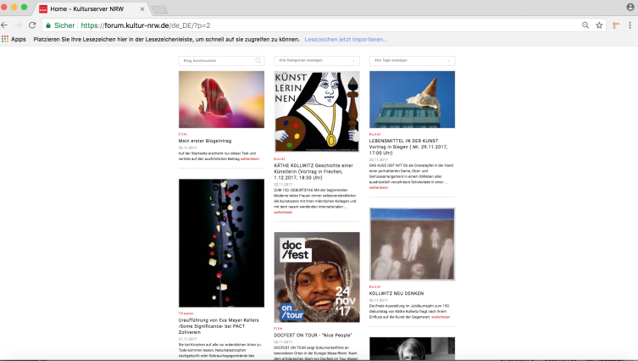This screenshot has height=361, width=638.
Task: Click the green secure padlock icon
Action: [x=47, y=25]
